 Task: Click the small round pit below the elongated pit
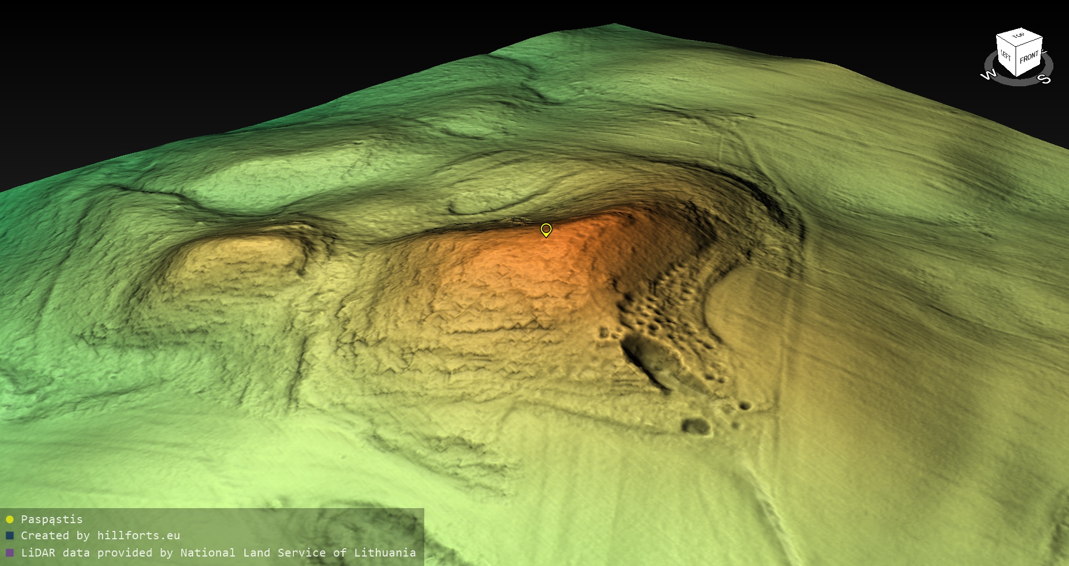(695, 426)
